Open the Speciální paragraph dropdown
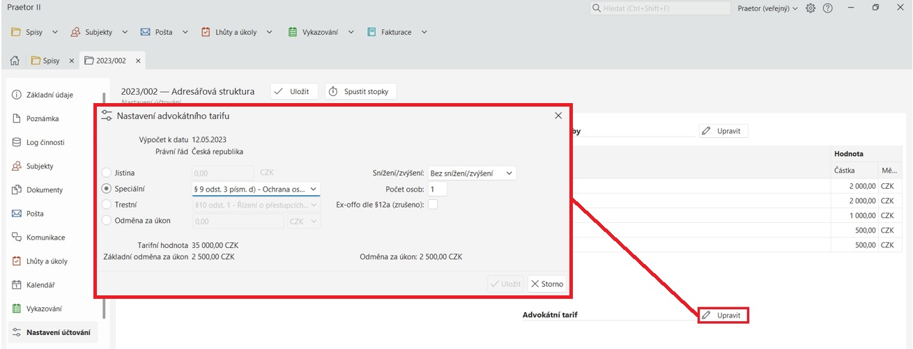The width and height of the screenshot is (913, 349). pos(255,189)
